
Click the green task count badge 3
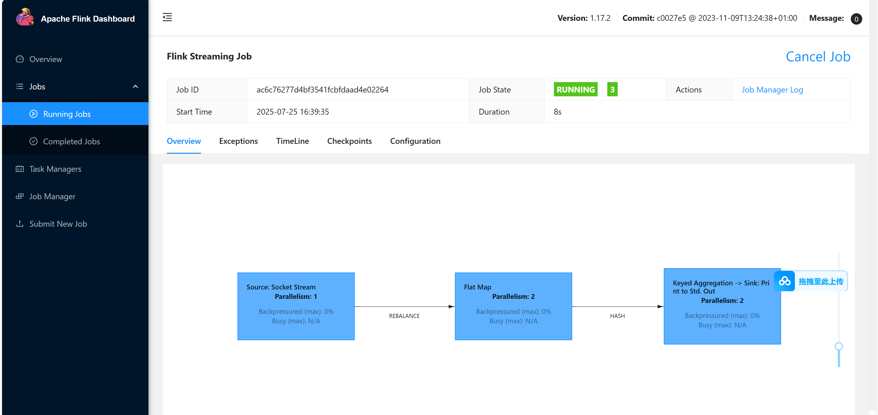(x=612, y=90)
